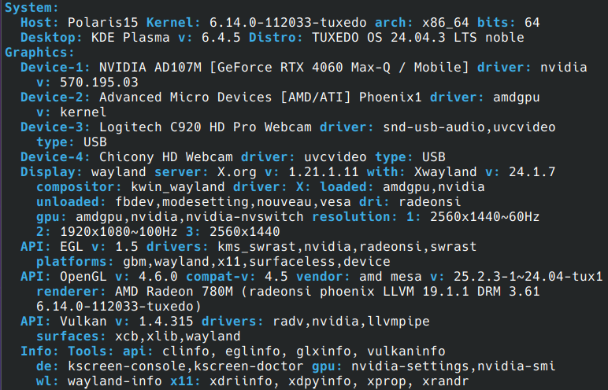Click the 'amdgpu' driver on Device-2 line

click(x=516, y=97)
